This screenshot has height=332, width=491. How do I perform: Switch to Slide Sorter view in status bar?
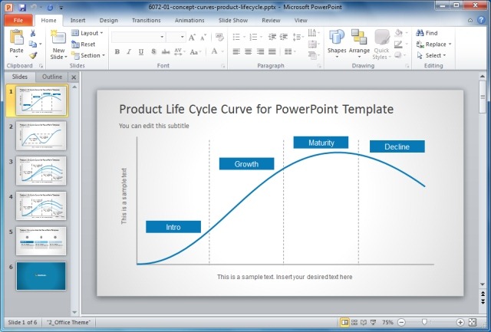354,322
